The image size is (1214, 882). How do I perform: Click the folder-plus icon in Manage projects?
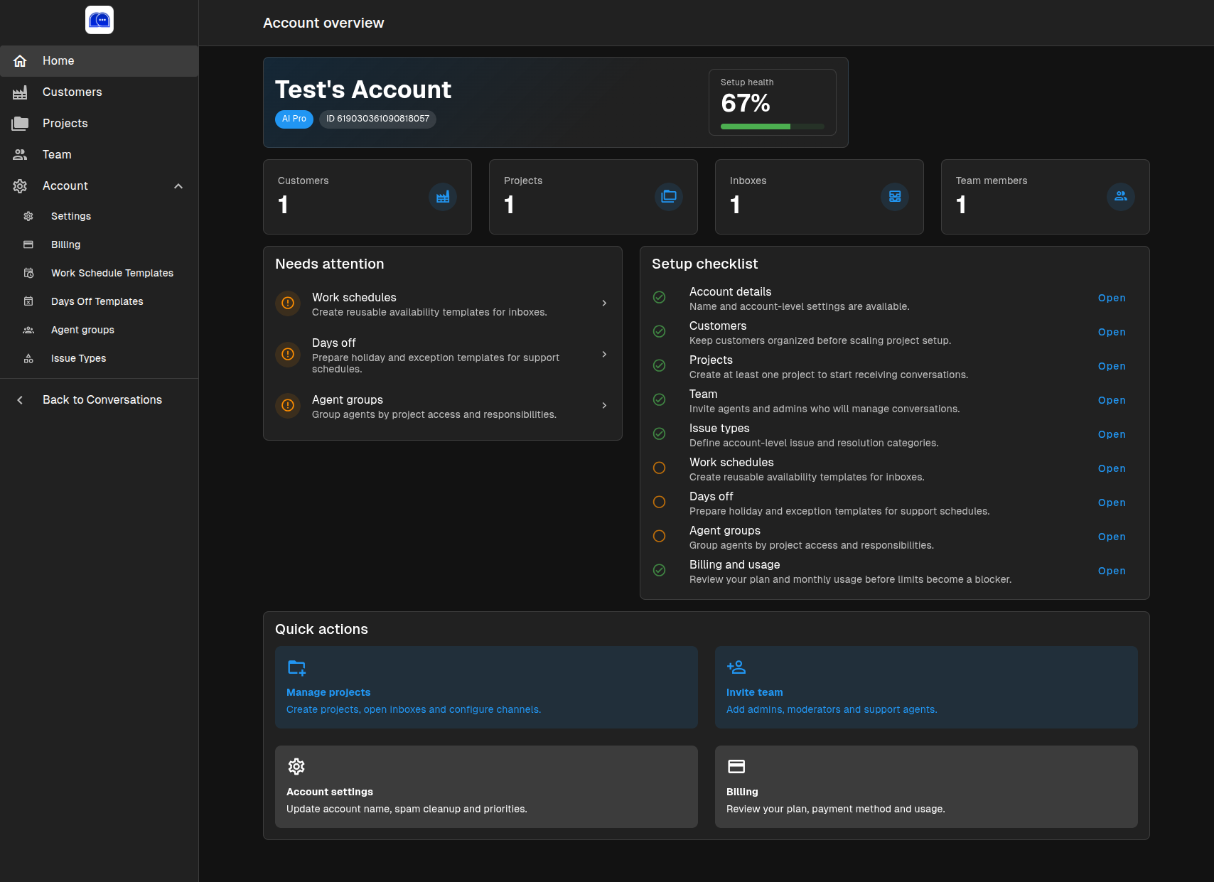click(x=296, y=667)
